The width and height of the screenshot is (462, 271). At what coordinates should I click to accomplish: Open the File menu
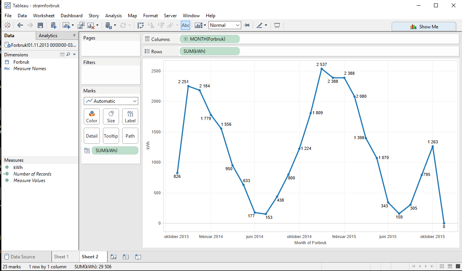(x=8, y=16)
